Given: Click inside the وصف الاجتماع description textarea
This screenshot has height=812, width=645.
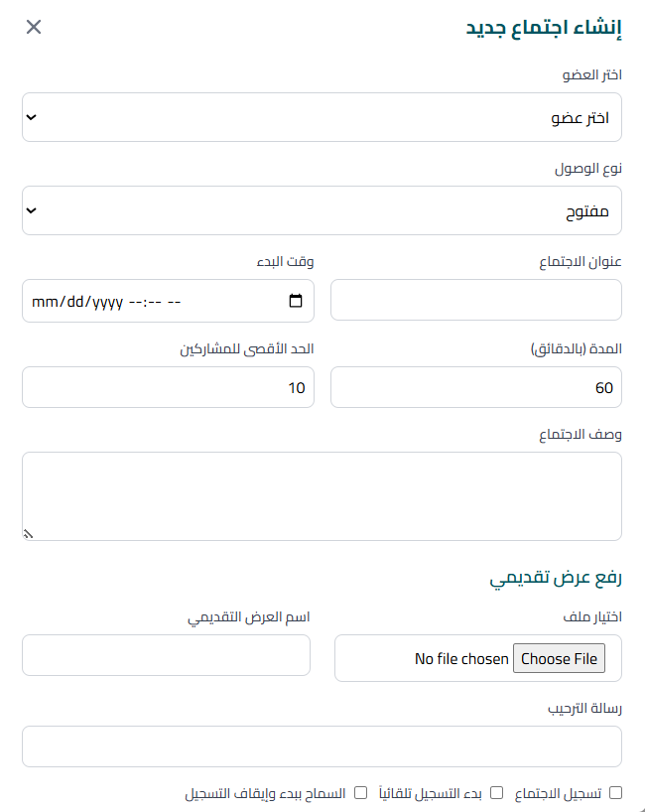Looking at the screenshot, I should (x=322, y=494).
